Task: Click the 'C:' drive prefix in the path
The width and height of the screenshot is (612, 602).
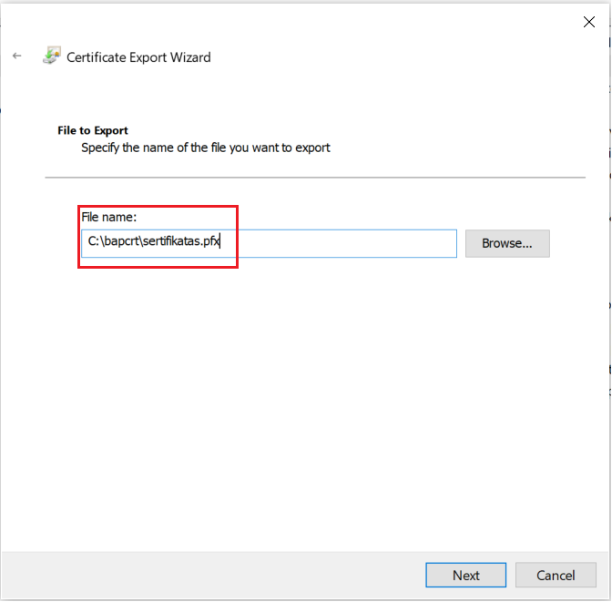Action: click(93, 243)
